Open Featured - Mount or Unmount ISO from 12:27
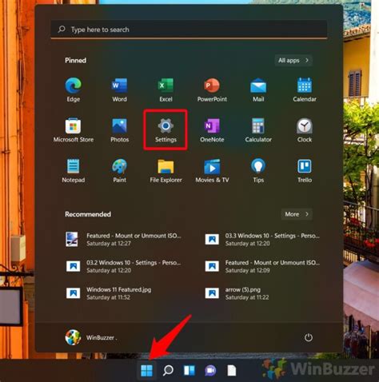 123,240
